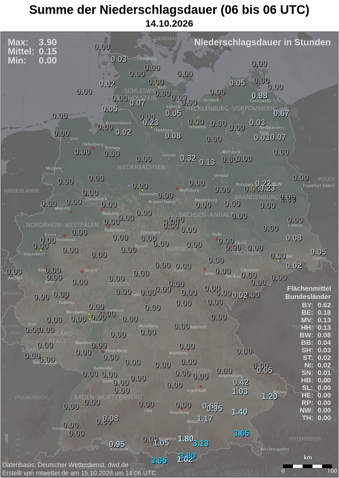Click the mtwetter.de creation credit line
Screen dimensions: 339x478
79,473
